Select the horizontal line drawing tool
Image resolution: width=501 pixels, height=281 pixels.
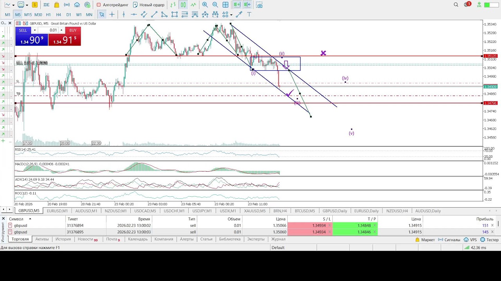click(134, 14)
